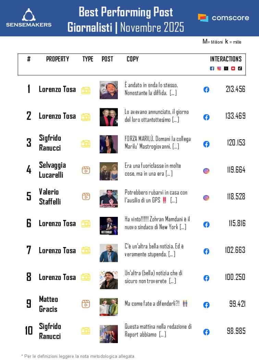Click the name Selvaggia Lucarelli
This screenshot has width=259, height=363.
(x=52, y=170)
